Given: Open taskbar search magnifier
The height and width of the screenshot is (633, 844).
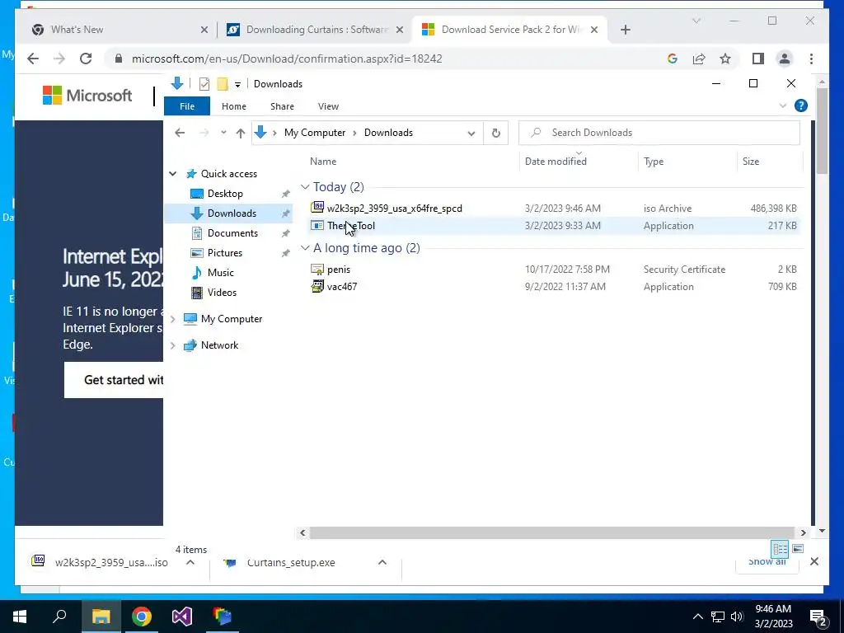Looking at the screenshot, I should tap(59, 616).
